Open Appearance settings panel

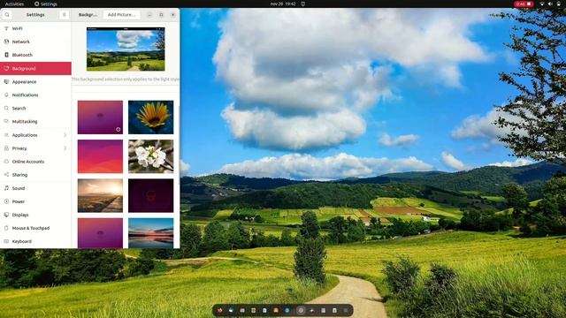[x=35, y=82]
